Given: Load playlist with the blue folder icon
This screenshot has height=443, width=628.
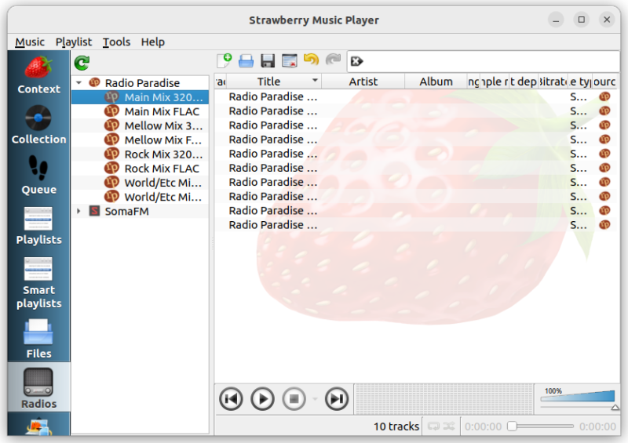Looking at the screenshot, I should point(246,61).
